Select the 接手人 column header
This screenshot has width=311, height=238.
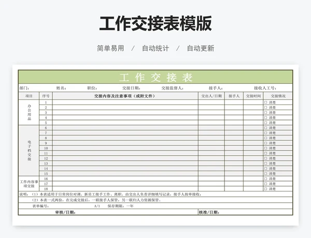tap(234, 96)
